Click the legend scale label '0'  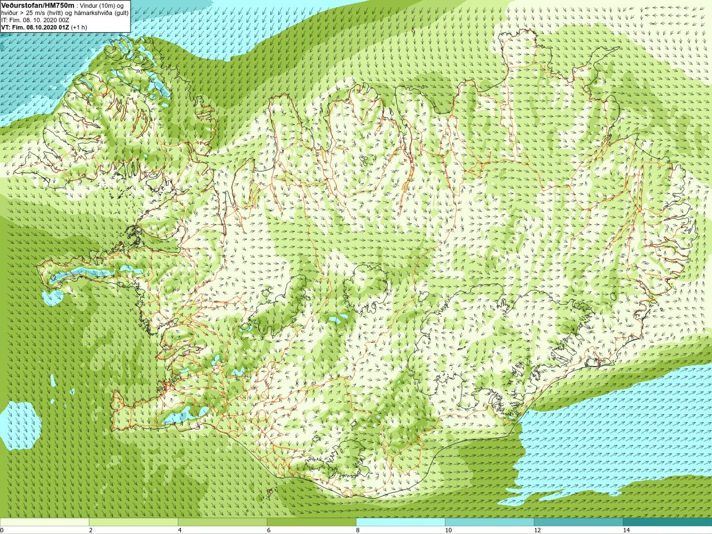(2, 530)
